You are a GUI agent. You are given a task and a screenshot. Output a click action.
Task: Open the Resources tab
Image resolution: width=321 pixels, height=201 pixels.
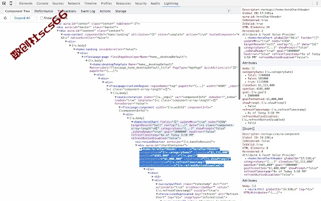tap(123, 4)
